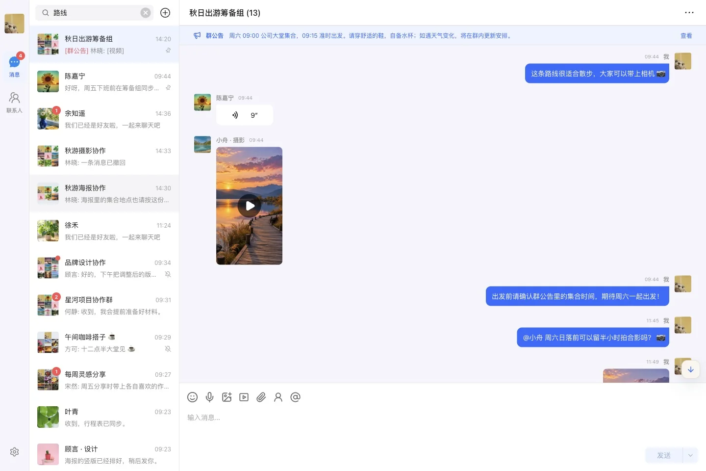
Task: Focus the search box containing 路线
Action: pos(93,13)
